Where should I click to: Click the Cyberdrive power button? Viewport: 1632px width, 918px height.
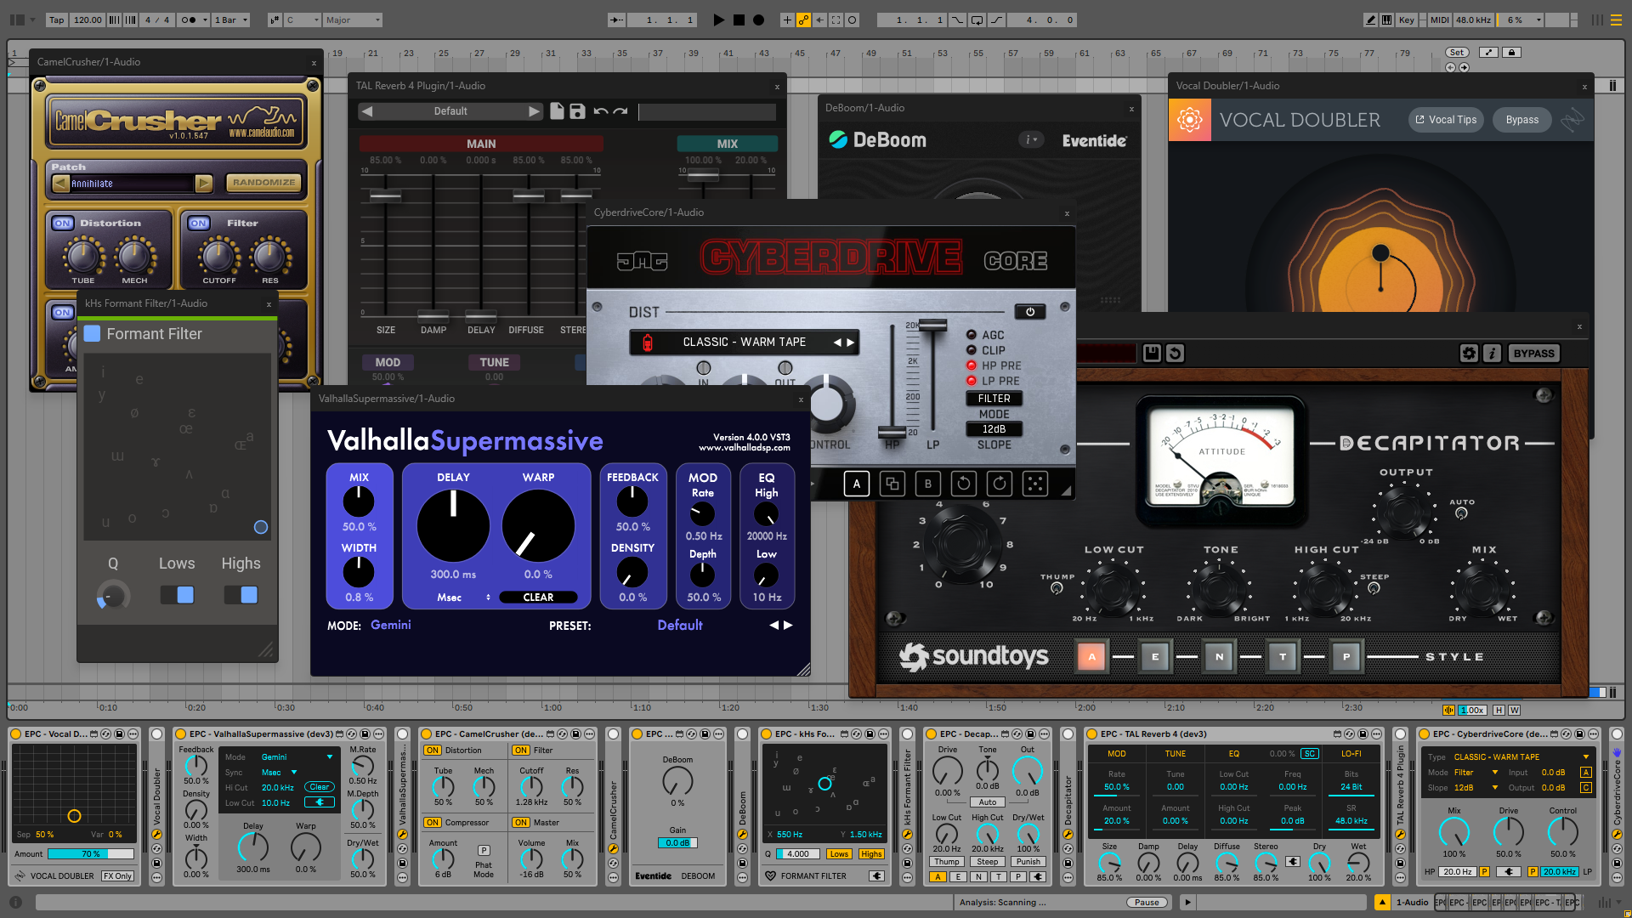click(x=1029, y=312)
